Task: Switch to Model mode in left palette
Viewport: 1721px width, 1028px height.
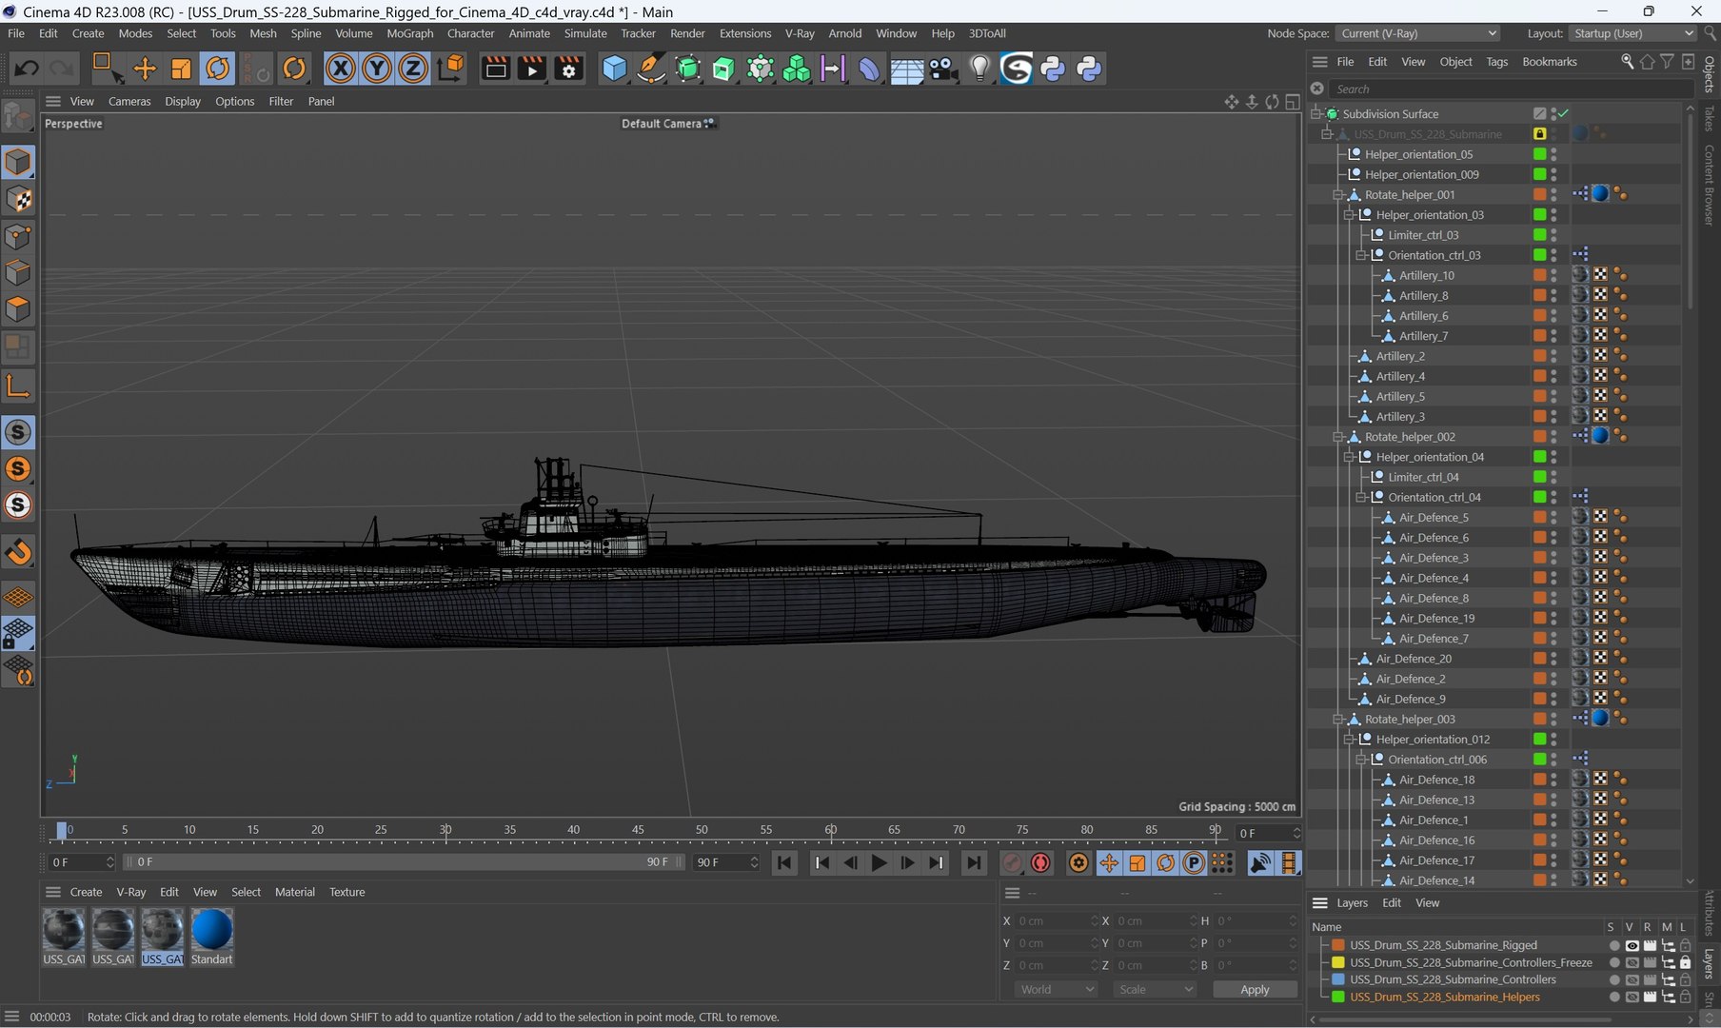Action: (18, 162)
